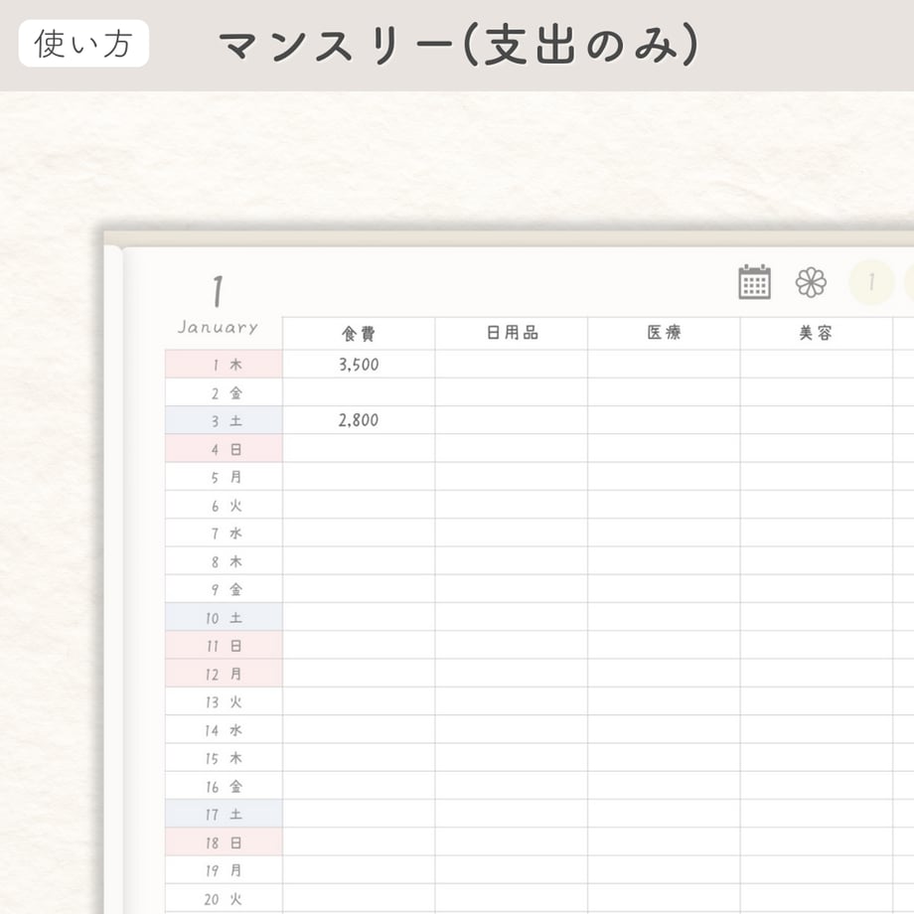914x914 pixels.
Task: Click the 使い方 label
Action: (83, 43)
